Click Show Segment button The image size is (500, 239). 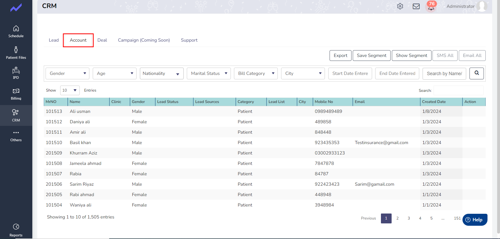[411, 55]
